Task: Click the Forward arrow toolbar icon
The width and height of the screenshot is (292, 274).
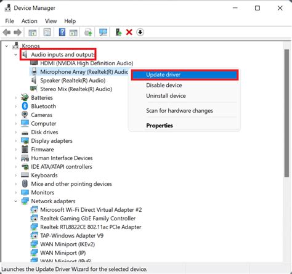Action: tap(17, 32)
